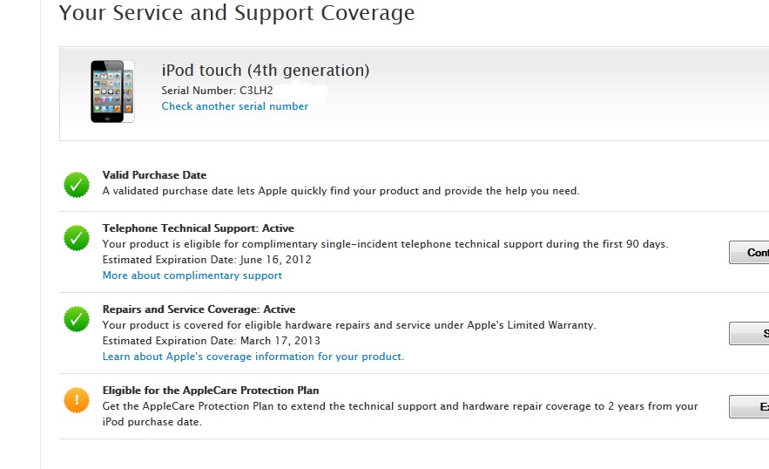Click the orange exclamation AppleCare eligibility icon
The width and height of the screenshot is (769, 469).
point(77,399)
